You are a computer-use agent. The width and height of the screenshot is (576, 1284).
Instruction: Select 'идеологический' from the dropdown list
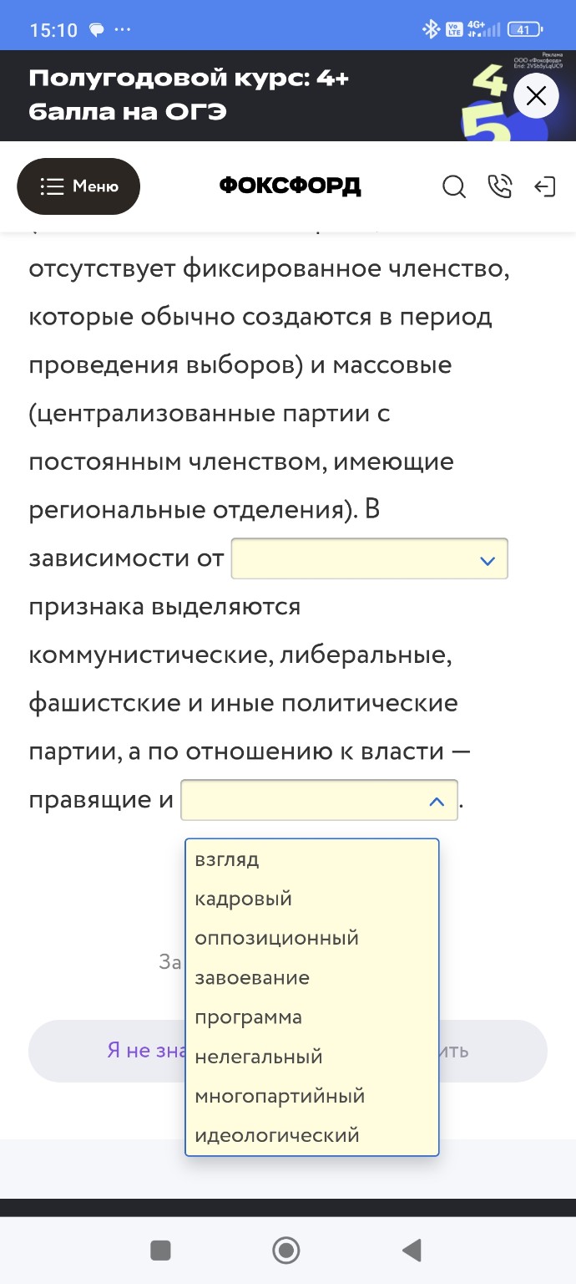tap(276, 1135)
